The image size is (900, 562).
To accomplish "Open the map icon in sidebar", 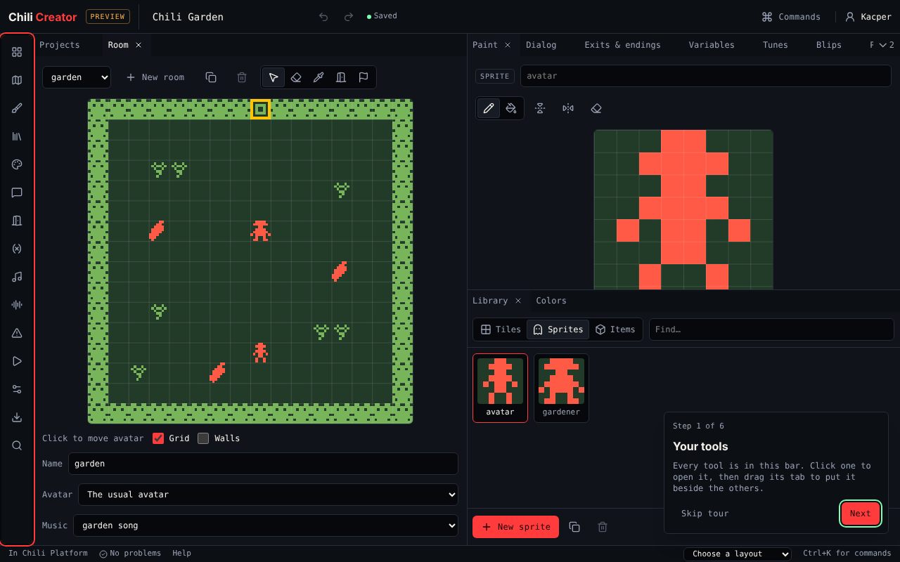I will pos(17,80).
